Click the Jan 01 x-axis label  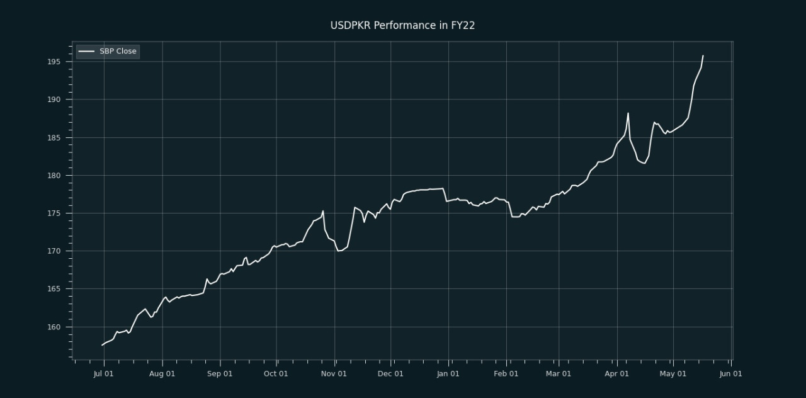click(448, 373)
